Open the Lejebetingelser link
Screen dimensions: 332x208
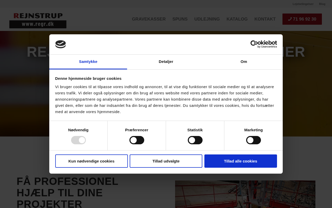point(303,4)
